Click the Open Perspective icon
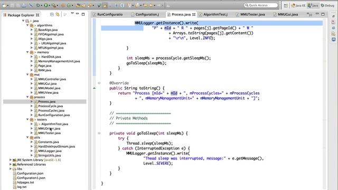338x190 pixels. point(286,6)
